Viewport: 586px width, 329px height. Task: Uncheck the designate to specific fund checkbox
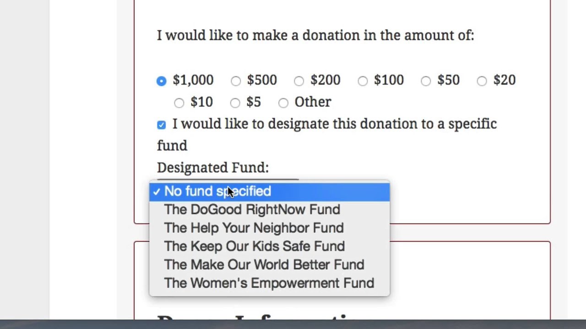(161, 125)
